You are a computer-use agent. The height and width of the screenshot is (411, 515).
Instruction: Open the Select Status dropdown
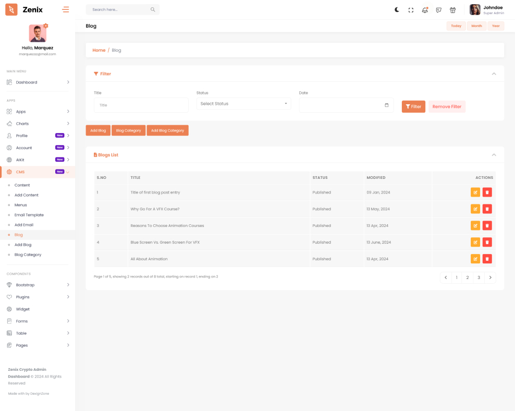pyautogui.click(x=243, y=104)
